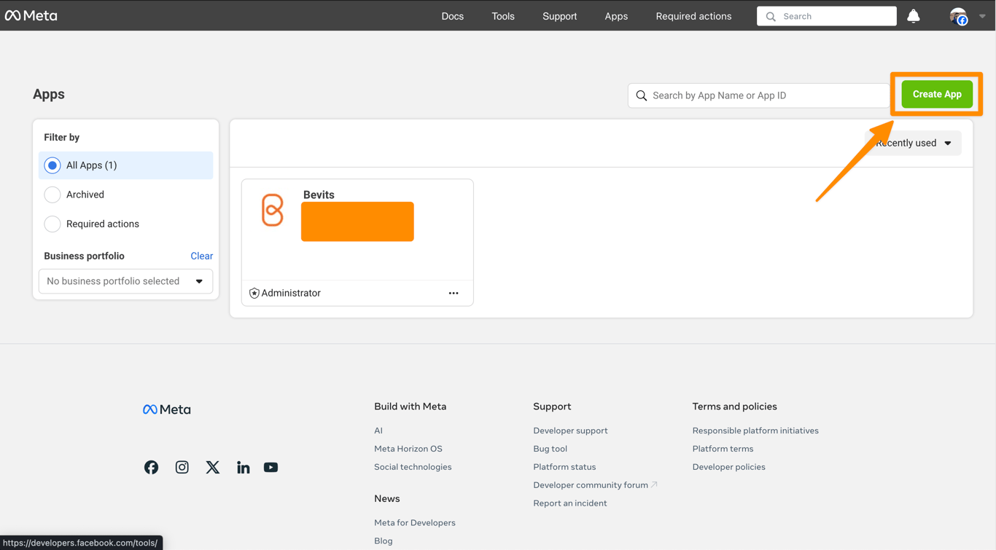
Task: Open Responsible platform initiatives link
Action: (x=755, y=431)
